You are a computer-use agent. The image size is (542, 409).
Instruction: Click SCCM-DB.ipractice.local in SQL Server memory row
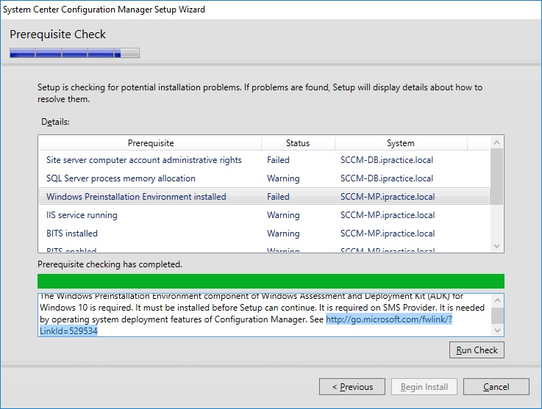(x=387, y=178)
